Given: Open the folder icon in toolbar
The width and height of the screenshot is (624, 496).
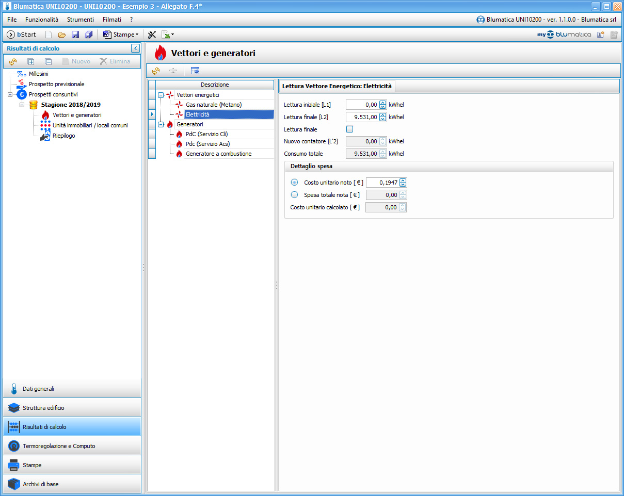Looking at the screenshot, I should coord(62,35).
